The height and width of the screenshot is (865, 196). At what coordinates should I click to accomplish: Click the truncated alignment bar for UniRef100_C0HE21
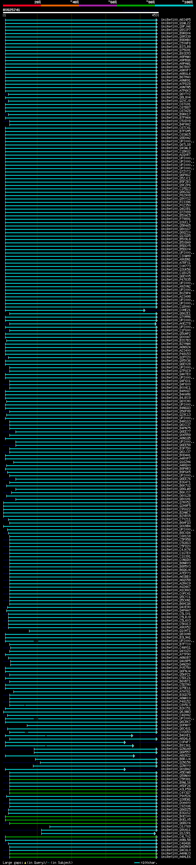pos(75,310)
